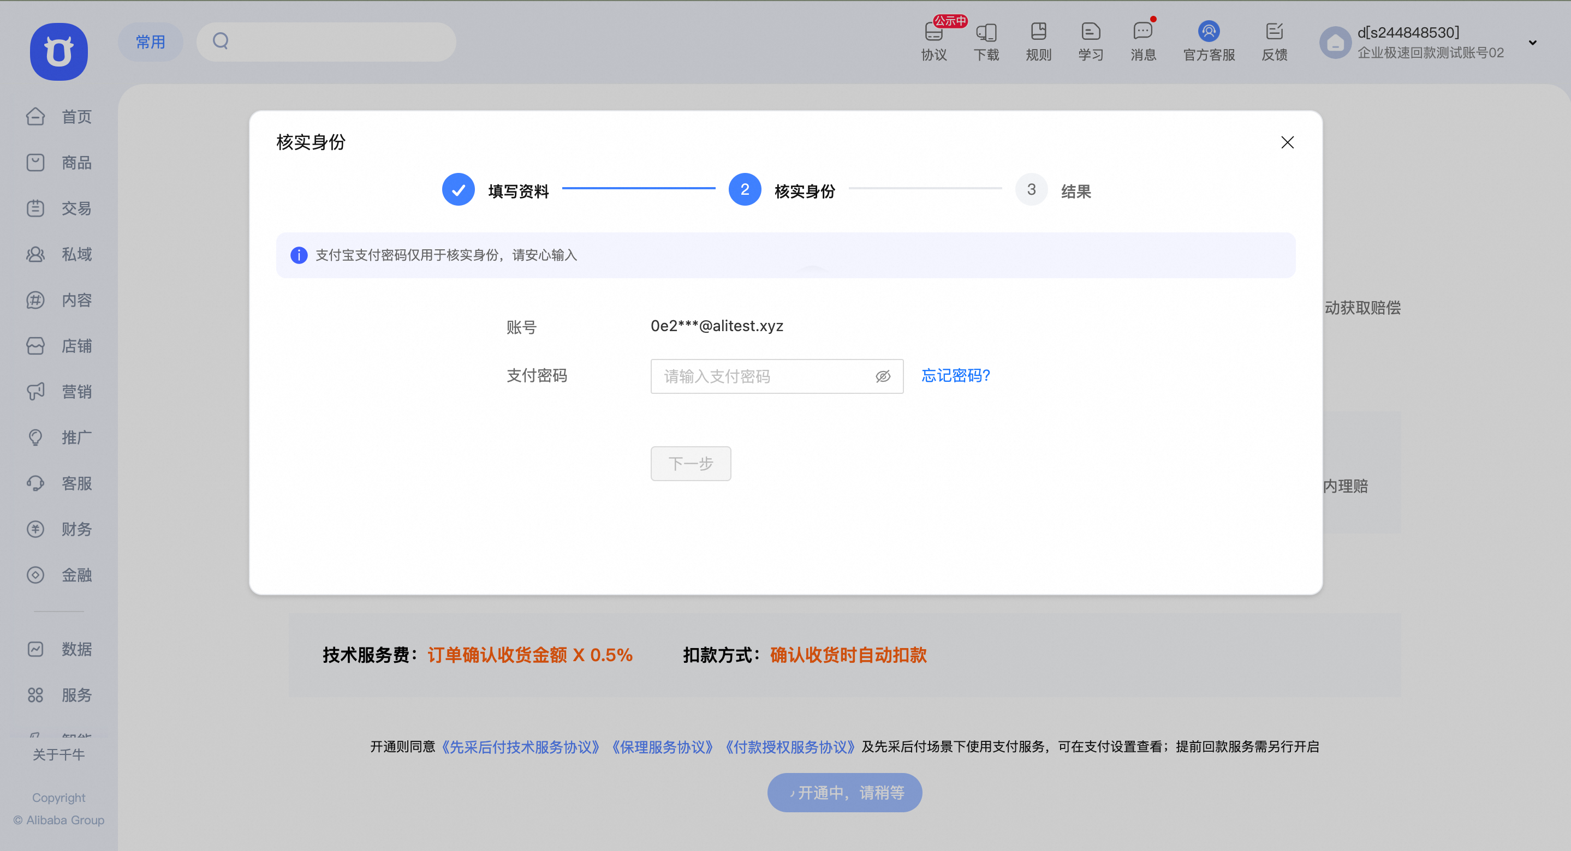Click the 核实身份 step 2 indicator
Screen dimensions: 1571x851
click(x=782, y=190)
